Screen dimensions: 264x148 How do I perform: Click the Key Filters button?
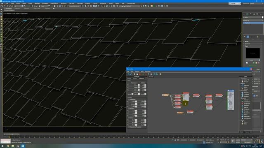click(x=247, y=142)
